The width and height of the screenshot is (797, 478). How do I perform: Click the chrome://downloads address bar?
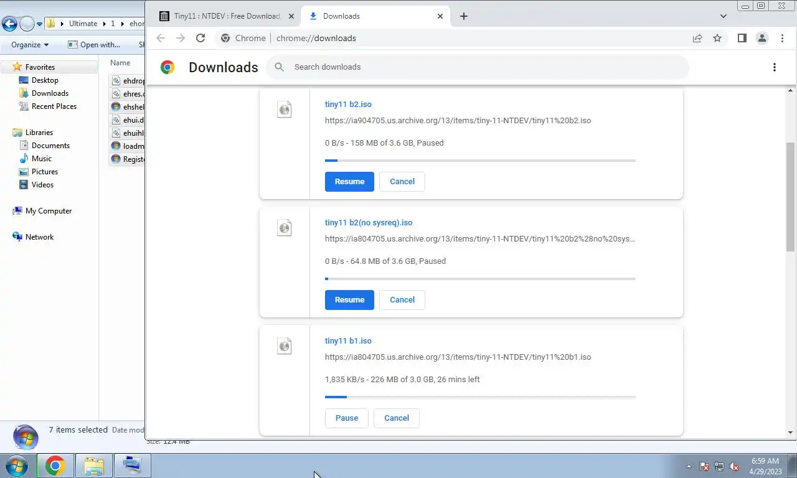pos(451,38)
